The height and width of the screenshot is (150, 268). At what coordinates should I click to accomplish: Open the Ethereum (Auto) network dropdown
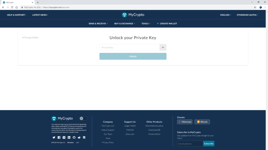248,15
